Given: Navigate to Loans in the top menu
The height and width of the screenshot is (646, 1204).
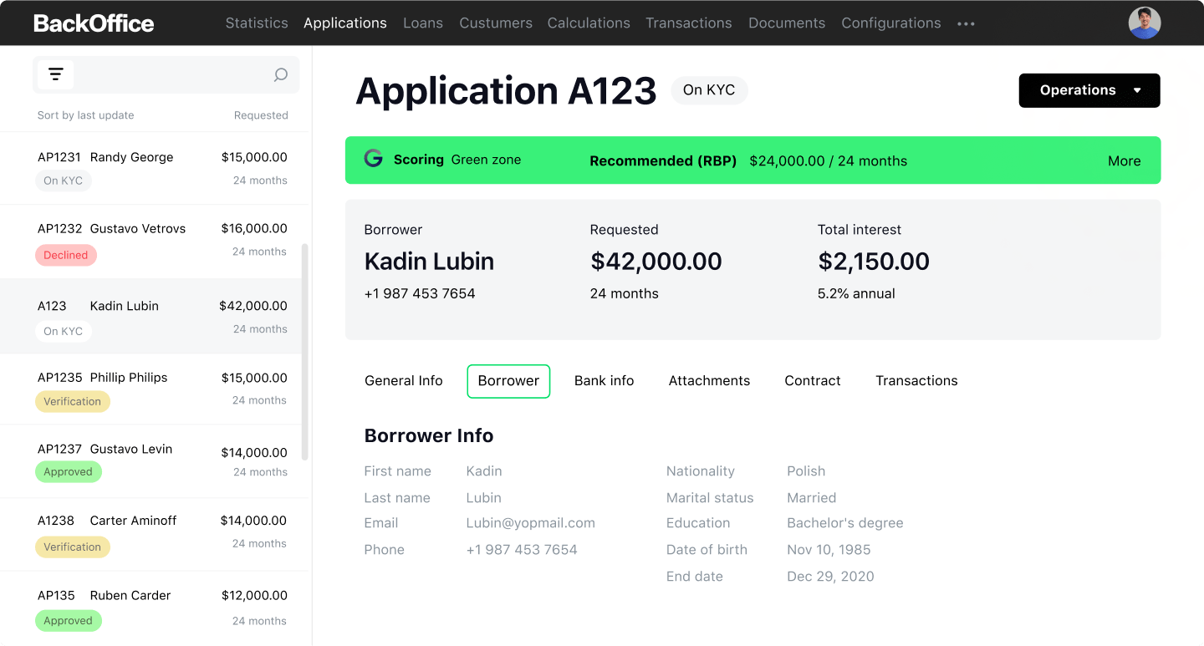Looking at the screenshot, I should pos(423,23).
